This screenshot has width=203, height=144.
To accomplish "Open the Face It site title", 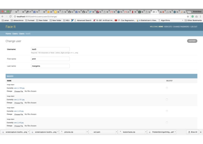I will coord(11,27).
